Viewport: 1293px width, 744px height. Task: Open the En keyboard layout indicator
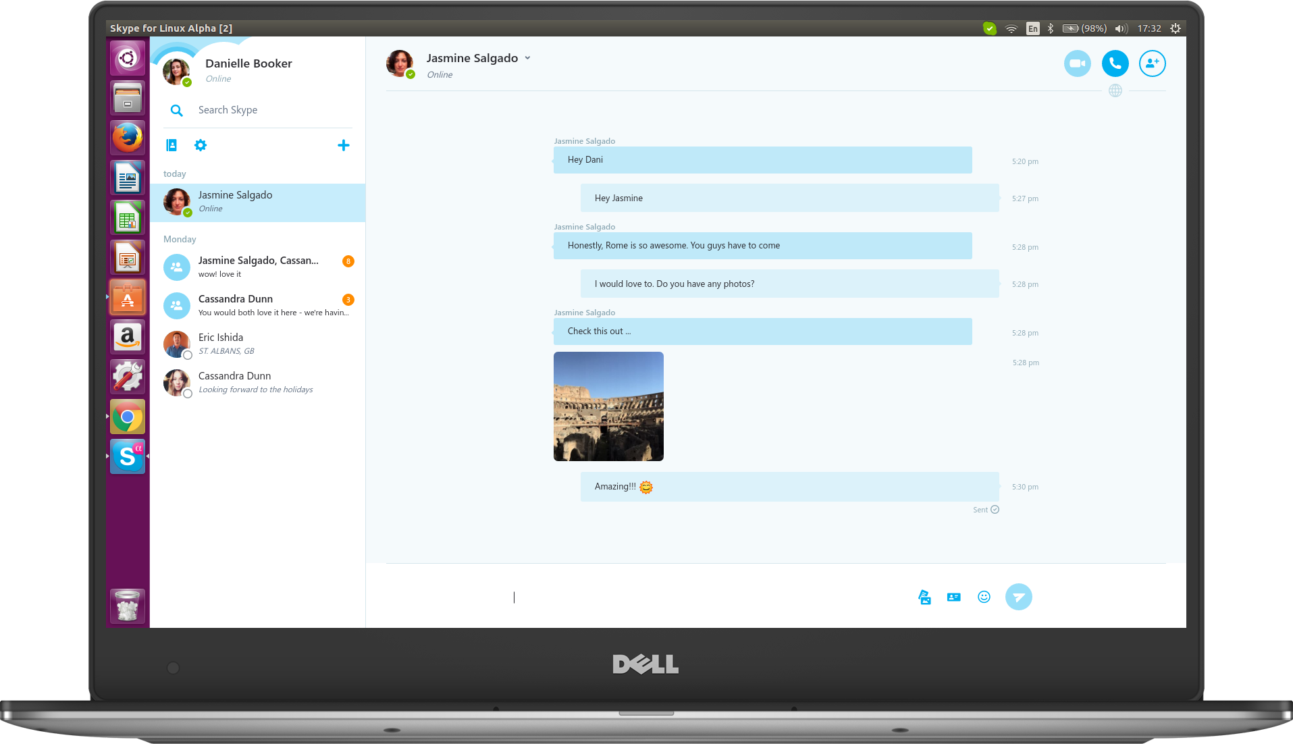pos(1032,28)
